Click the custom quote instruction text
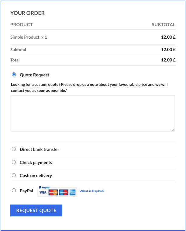This screenshot has width=186, height=231. click(x=89, y=88)
